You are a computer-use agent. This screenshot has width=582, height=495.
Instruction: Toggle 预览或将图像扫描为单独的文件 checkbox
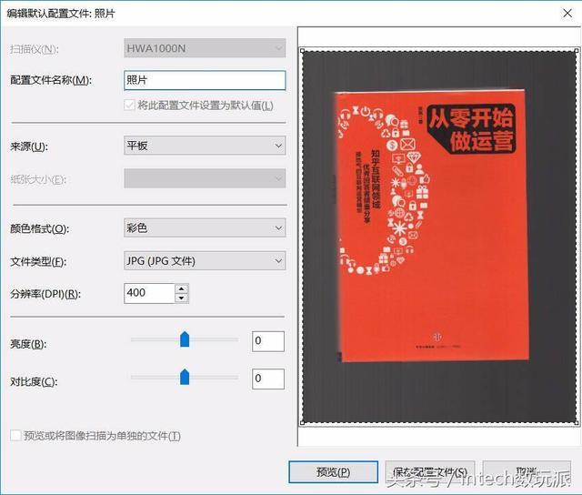pyautogui.click(x=15, y=435)
